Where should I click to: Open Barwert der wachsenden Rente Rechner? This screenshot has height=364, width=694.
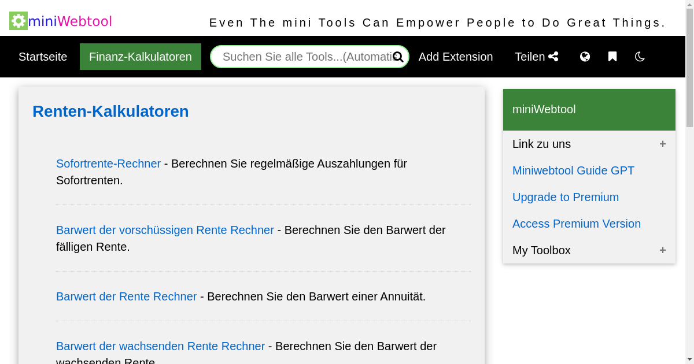click(160, 346)
